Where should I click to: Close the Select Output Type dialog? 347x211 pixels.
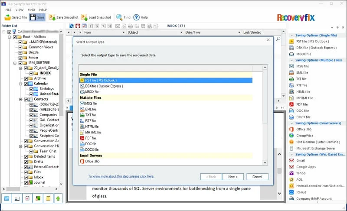[x=268, y=40]
